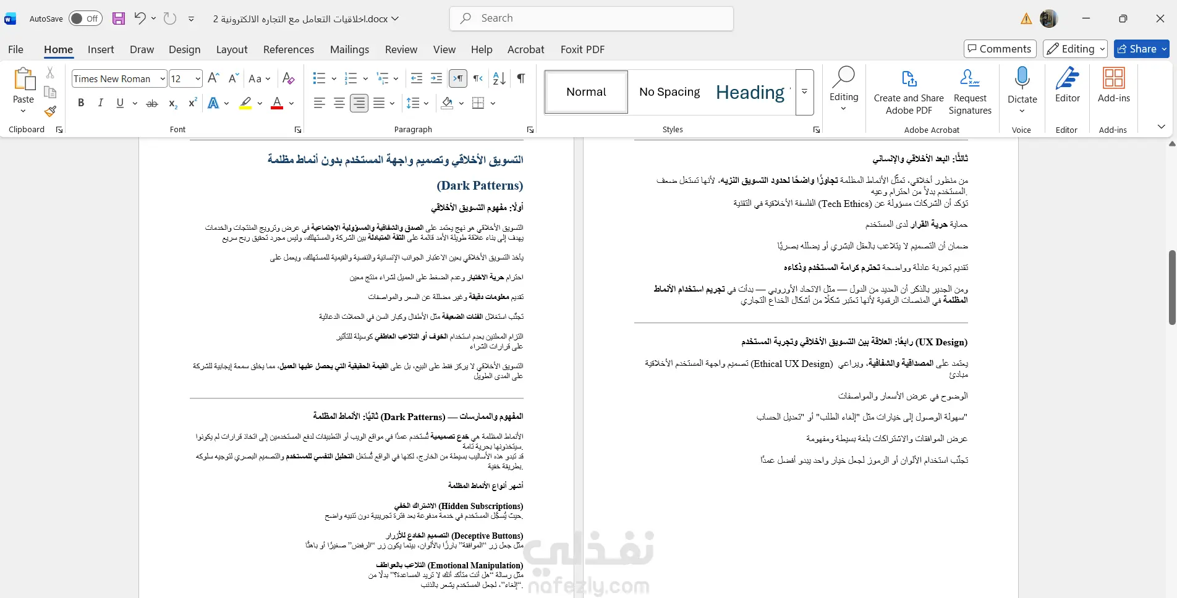The image size is (1177, 598).
Task: Toggle align right paragraph button
Action: (x=359, y=103)
